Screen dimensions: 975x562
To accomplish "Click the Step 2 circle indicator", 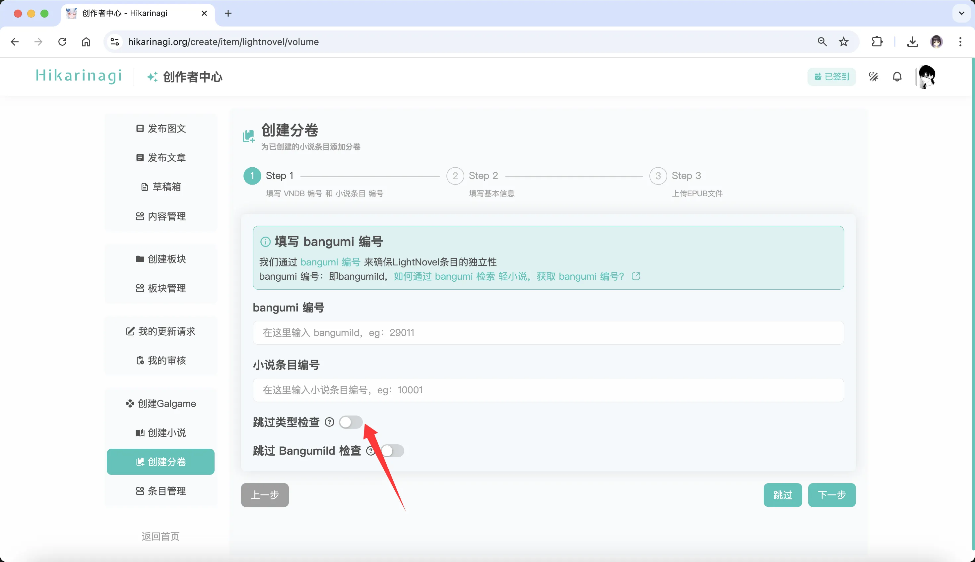I will [455, 176].
